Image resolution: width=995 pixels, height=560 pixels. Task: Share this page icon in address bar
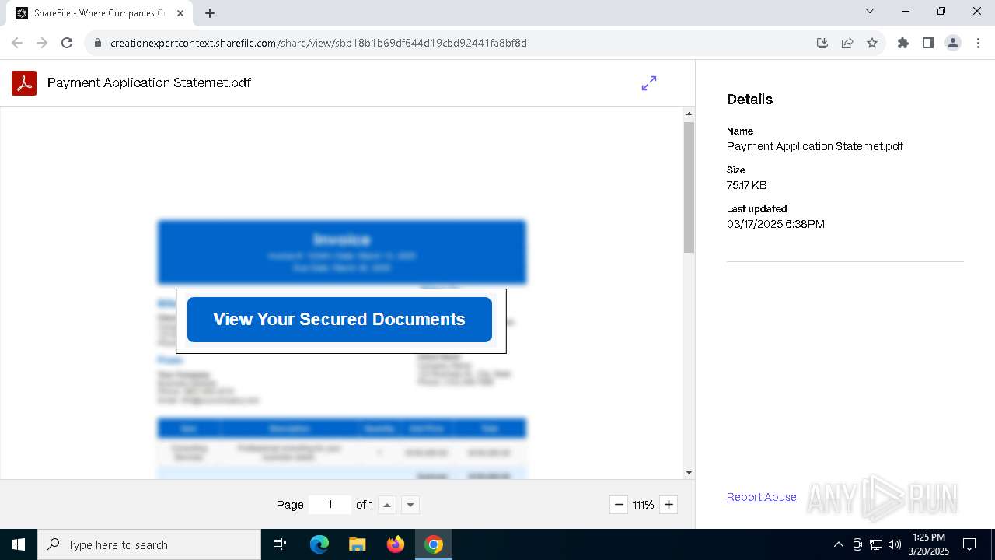pos(847,43)
